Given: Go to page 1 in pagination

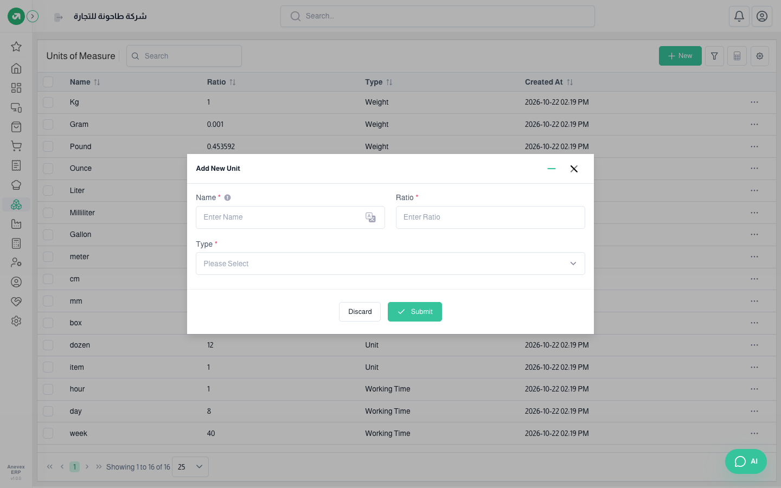Looking at the screenshot, I should (x=75, y=467).
